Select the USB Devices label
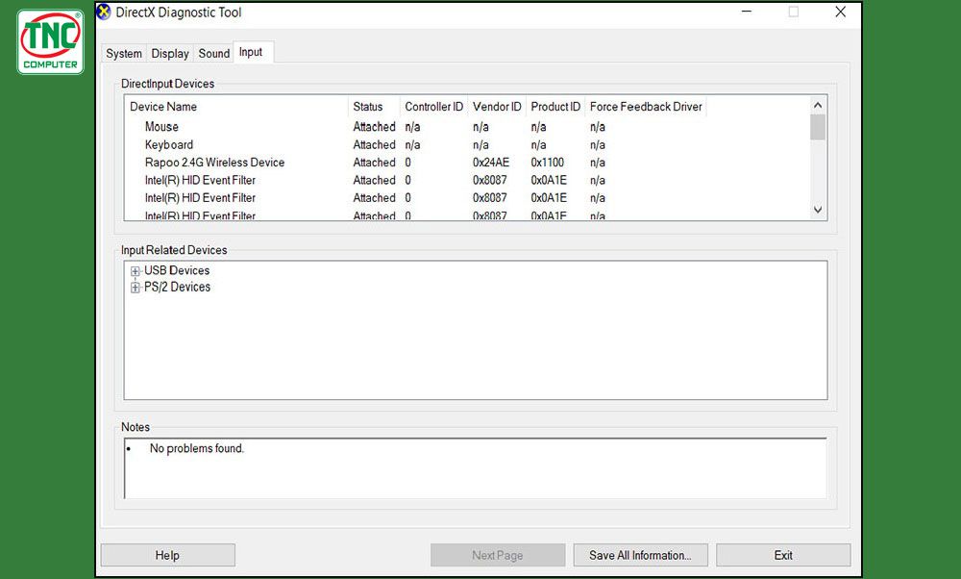This screenshot has height=579, width=961. coord(177,270)
